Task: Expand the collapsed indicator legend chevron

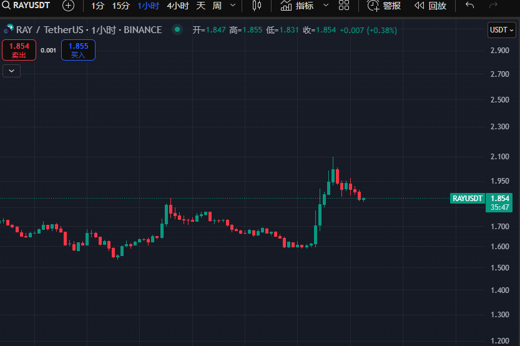Action: tap(12, 71)
